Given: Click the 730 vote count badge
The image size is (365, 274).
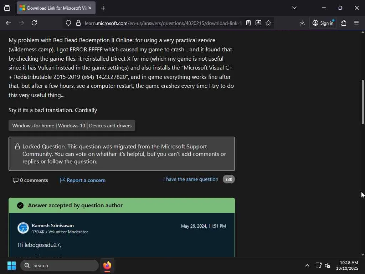Looking at the screenshot, I should click(x=228, y=179).
